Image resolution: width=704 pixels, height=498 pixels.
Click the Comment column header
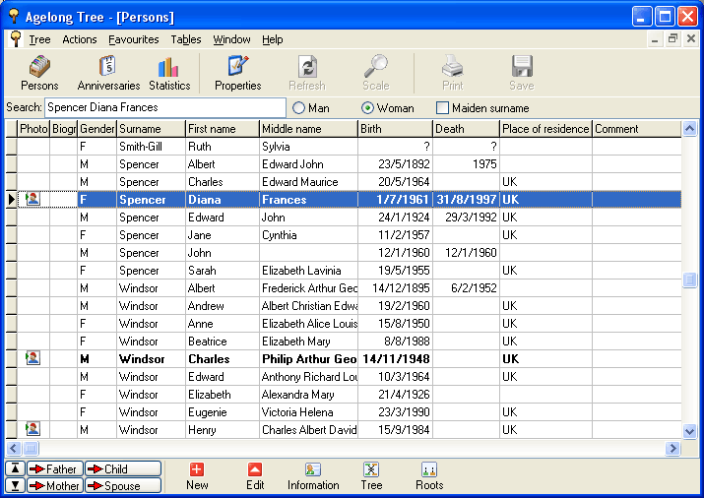click(637, 129)
